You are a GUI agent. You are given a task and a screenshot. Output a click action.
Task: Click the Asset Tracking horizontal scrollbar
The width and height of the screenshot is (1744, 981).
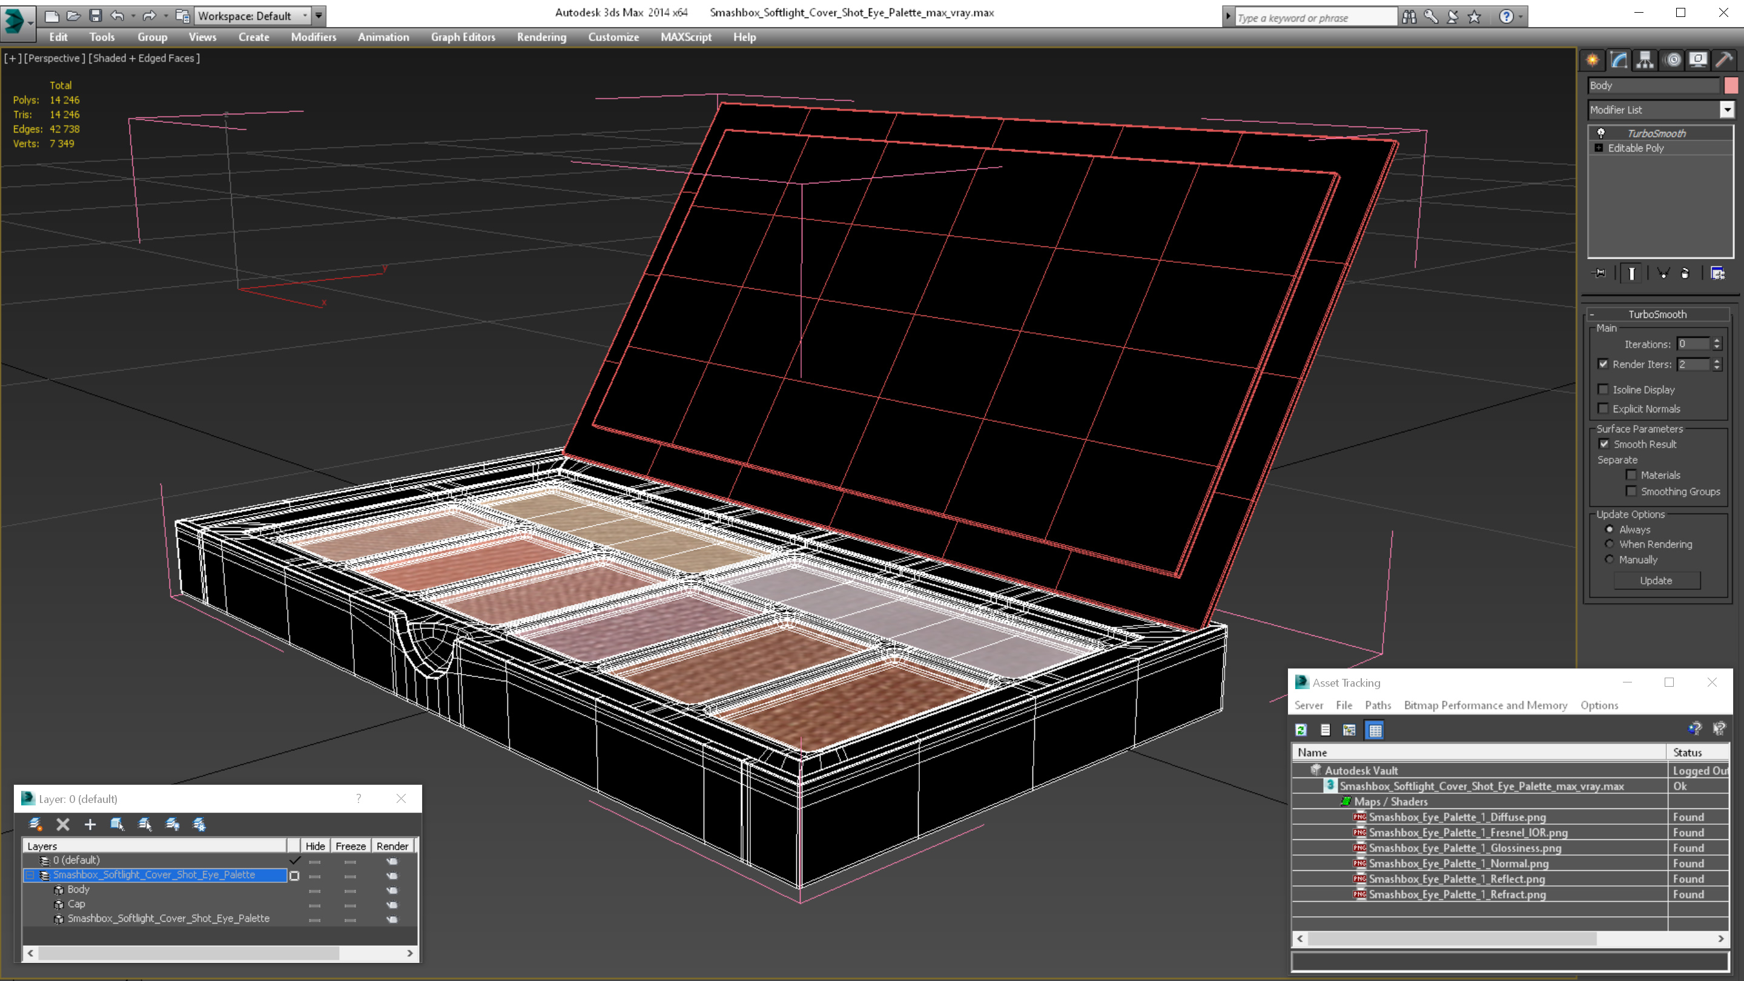point(1452,939)
